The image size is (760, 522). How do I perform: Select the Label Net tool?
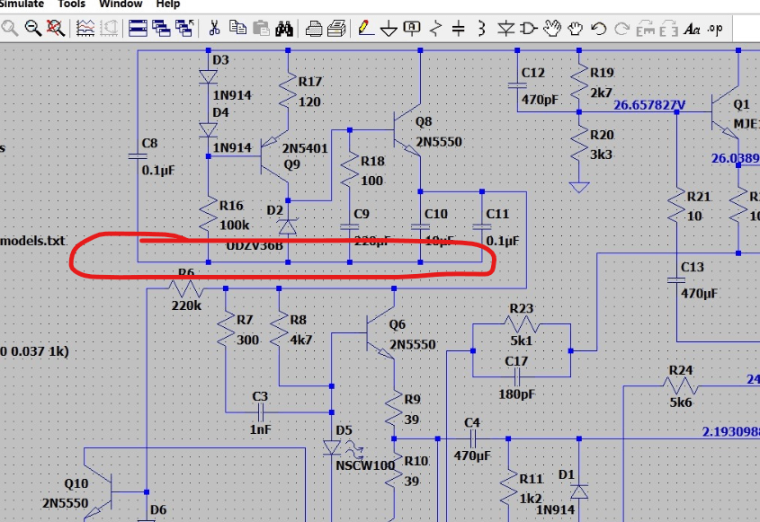coord(412,29)
